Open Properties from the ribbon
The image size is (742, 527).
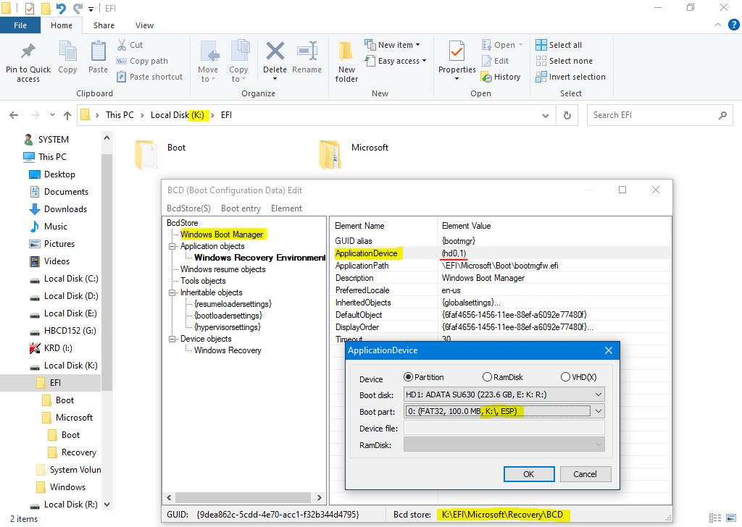coord(457,53)
